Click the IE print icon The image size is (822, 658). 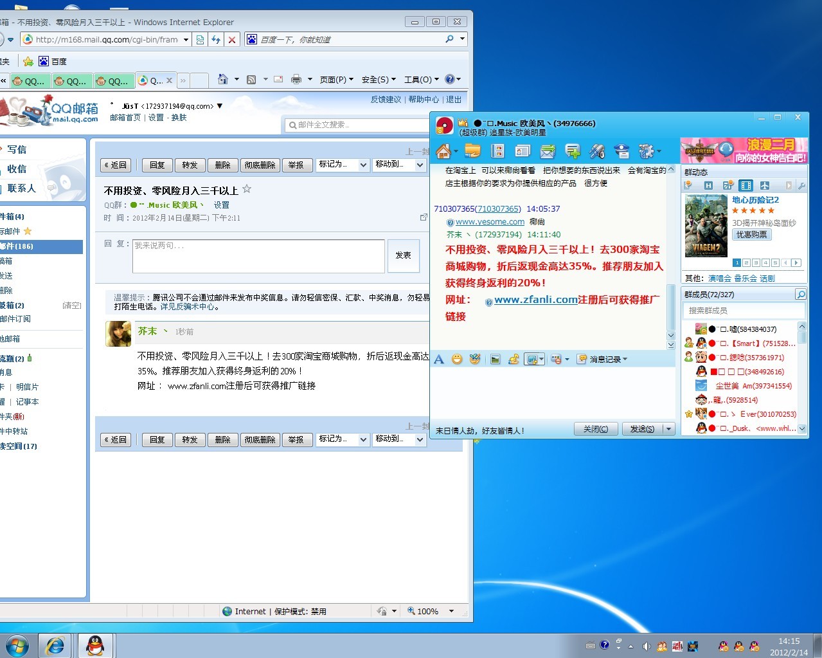coord(296,79)
